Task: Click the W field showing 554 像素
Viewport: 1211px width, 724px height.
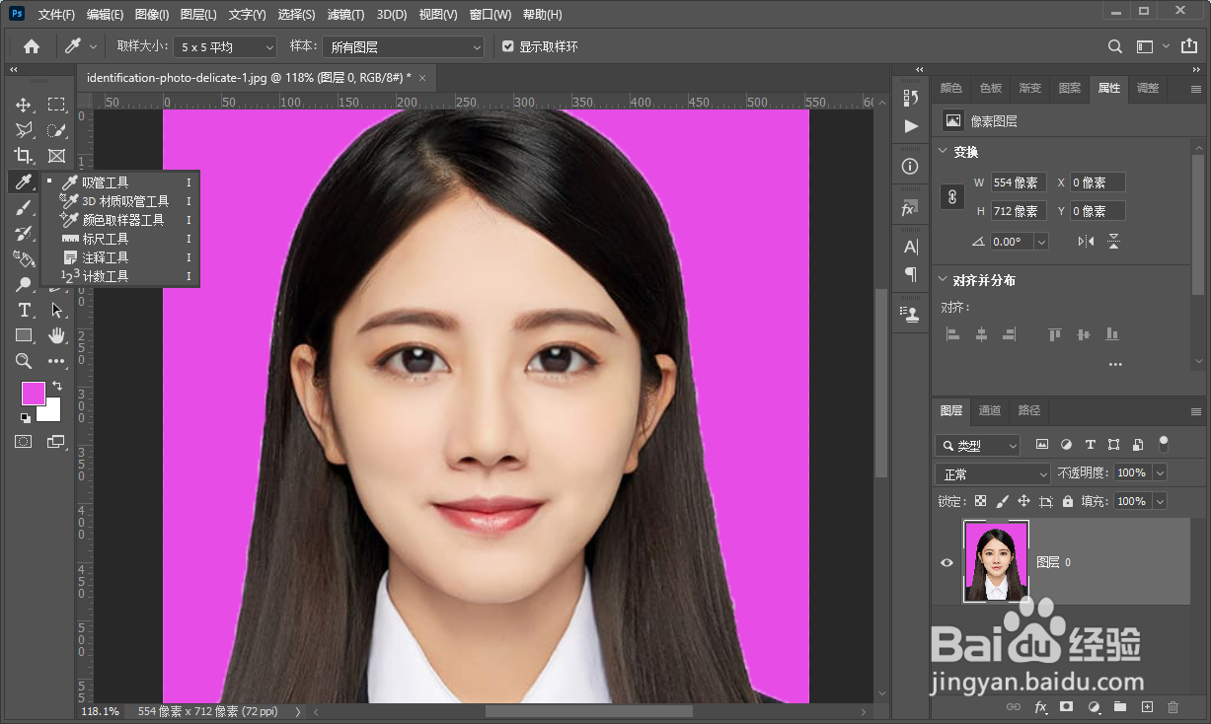Action: [x=1019, y=182]
